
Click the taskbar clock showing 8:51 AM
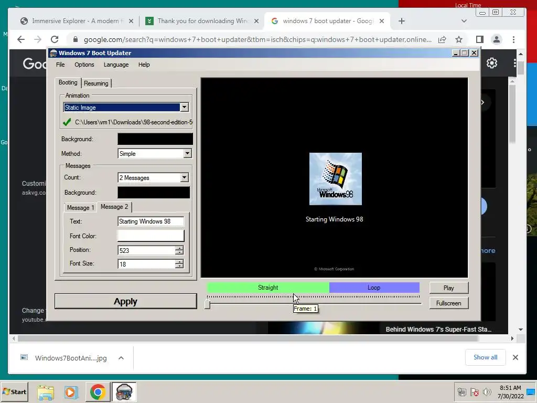[510, 392]
